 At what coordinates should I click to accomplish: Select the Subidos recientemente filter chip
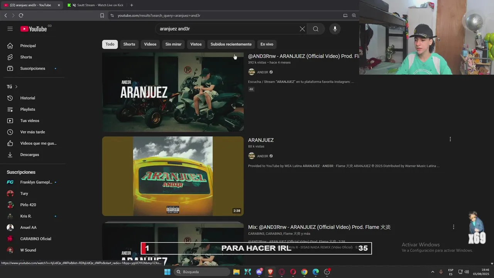(231, 44)
